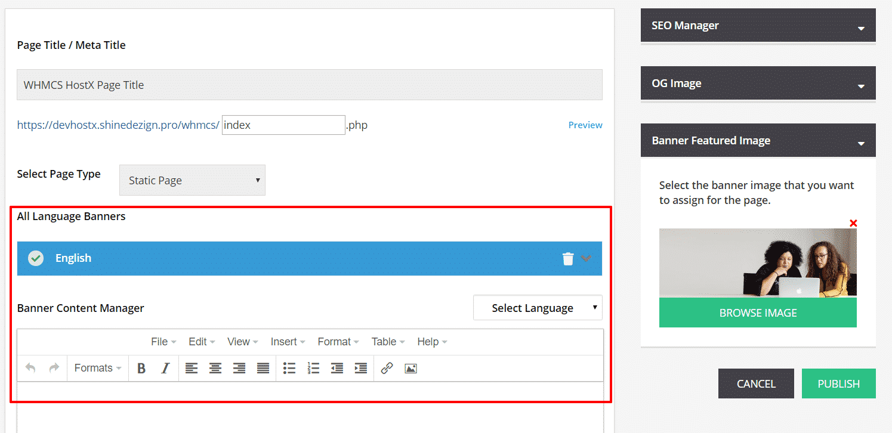Toggle the English banner green checkmark
The image size is (892, 433).
[36, 258]
